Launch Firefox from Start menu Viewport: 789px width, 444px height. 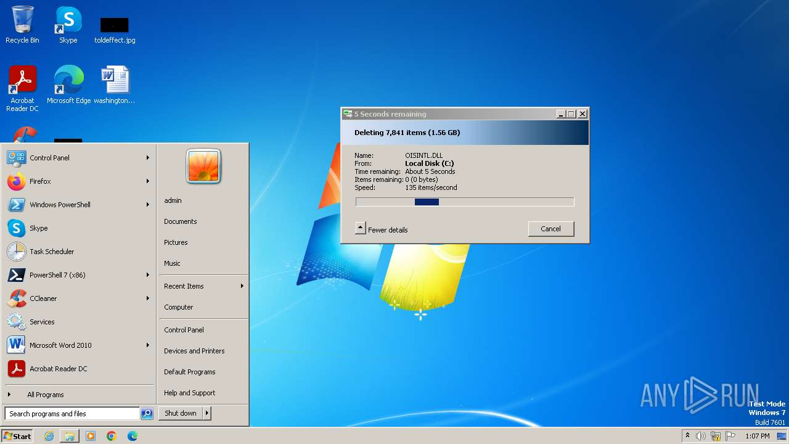click(79, 181)
